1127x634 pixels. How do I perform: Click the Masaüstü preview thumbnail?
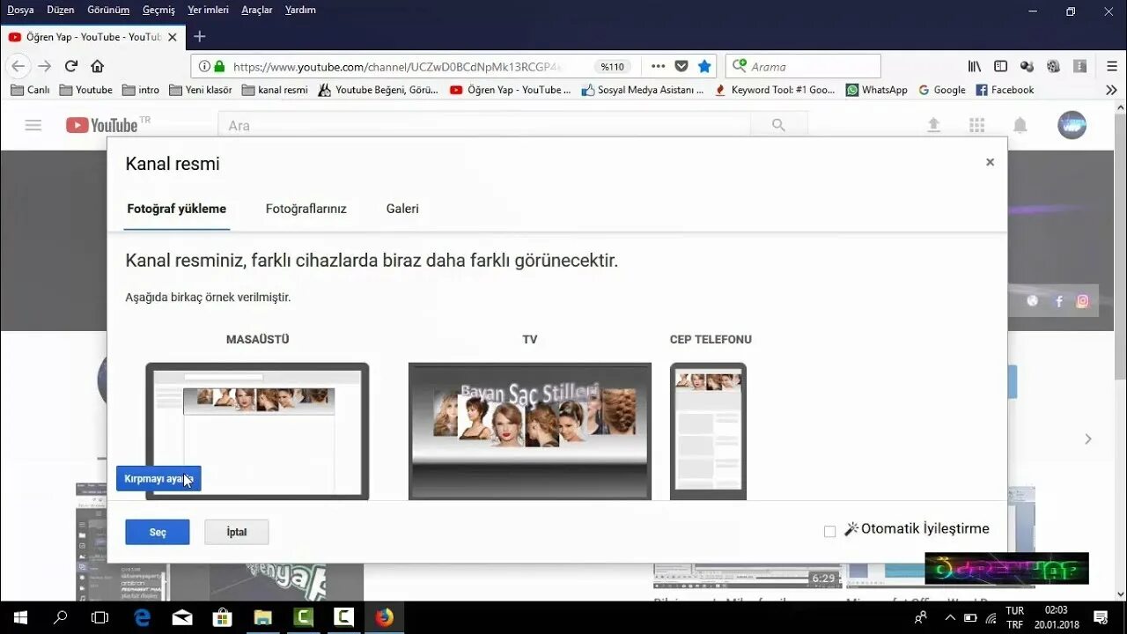click(257, 431)
